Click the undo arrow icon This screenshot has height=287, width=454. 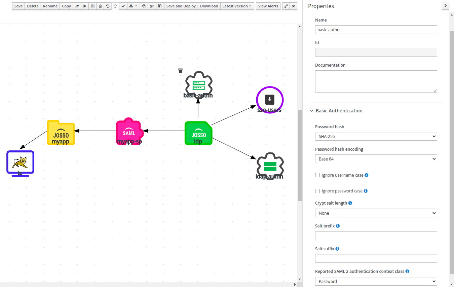(x=108, y=6)
